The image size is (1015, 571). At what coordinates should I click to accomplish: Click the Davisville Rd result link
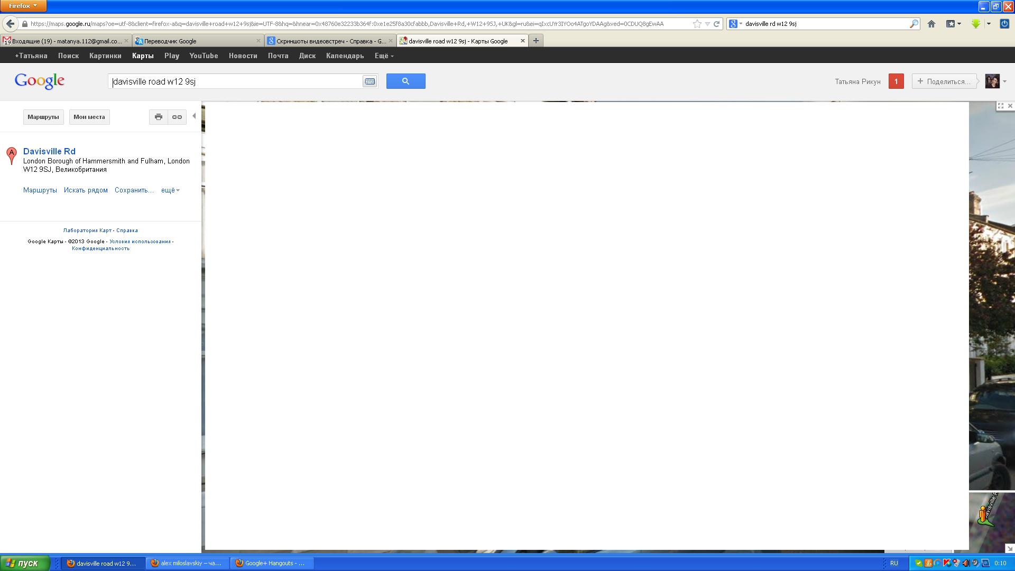coord(49,151)
